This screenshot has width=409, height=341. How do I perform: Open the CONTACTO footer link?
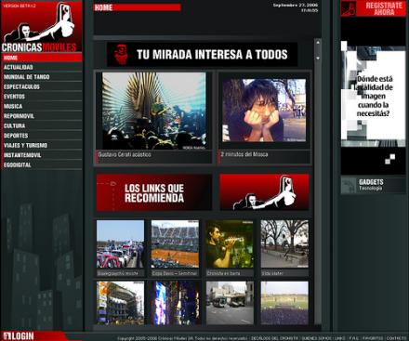[396, 338]
